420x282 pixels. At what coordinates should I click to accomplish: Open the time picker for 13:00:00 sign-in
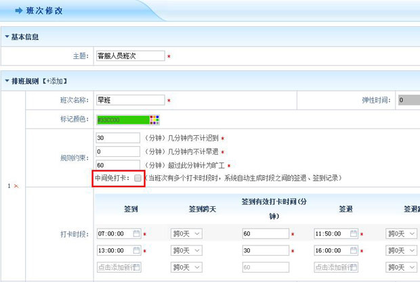pos(136,250)
